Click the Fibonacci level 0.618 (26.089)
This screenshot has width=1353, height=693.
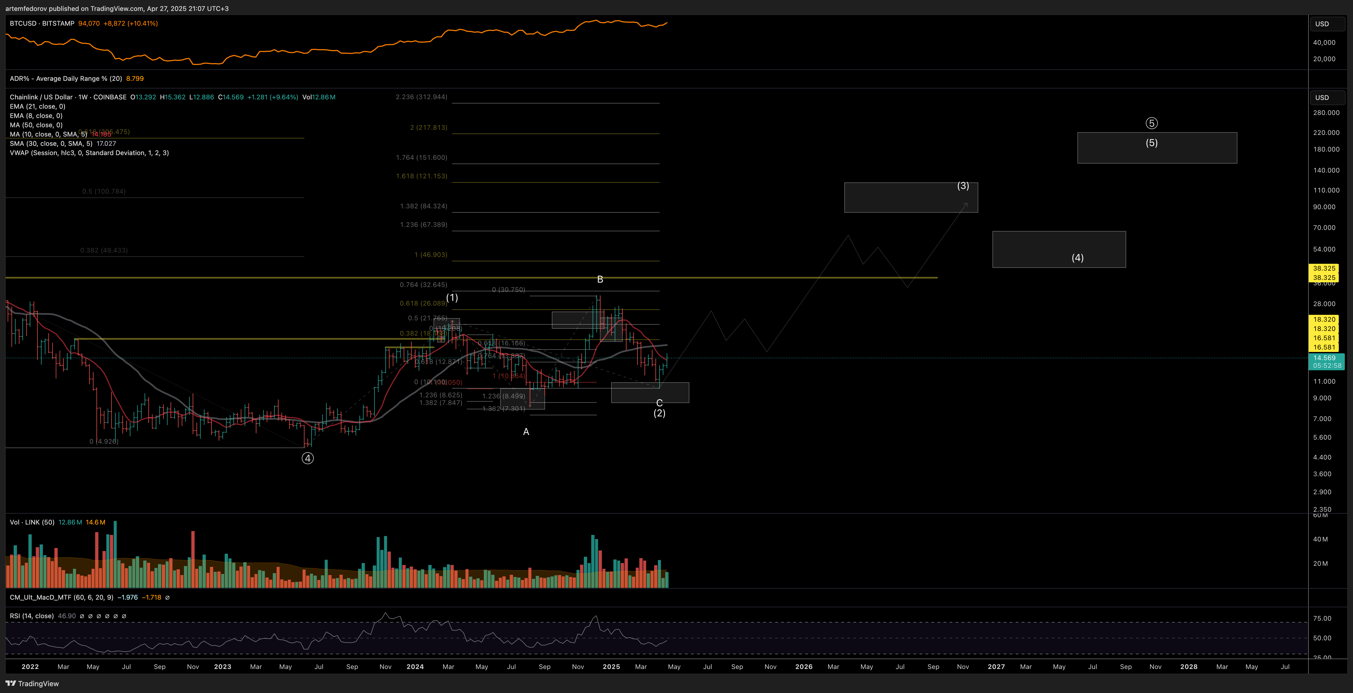point(423,303)
